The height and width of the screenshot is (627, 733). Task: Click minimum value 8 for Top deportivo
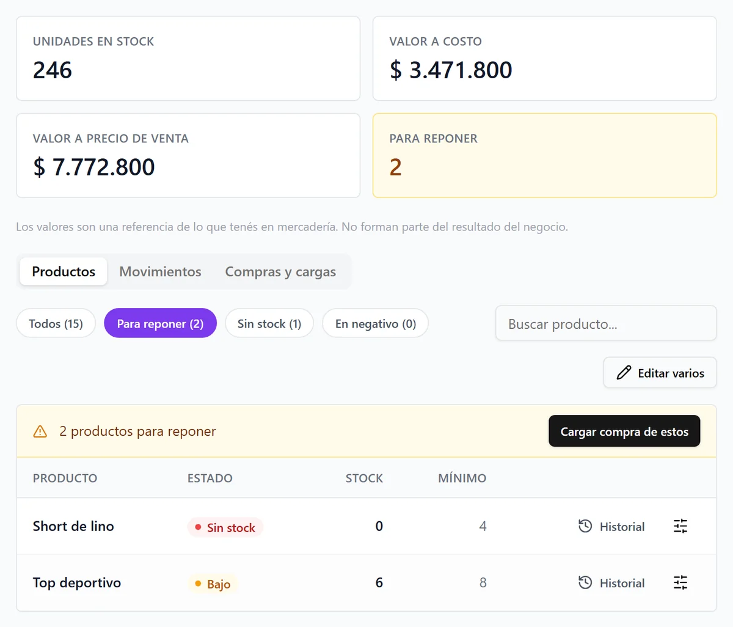(x=483, y=583)
